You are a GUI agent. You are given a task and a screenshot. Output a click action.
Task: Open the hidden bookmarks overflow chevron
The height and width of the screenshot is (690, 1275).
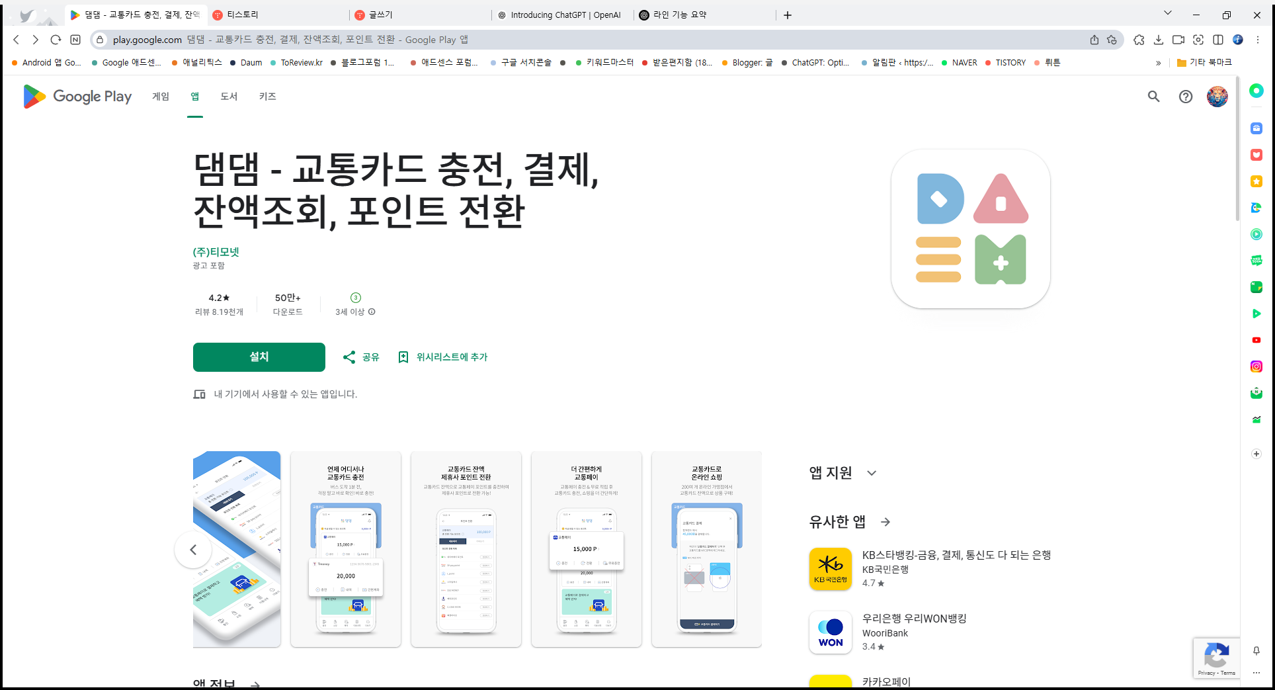pyautogui.click(x=1158, y=62)
